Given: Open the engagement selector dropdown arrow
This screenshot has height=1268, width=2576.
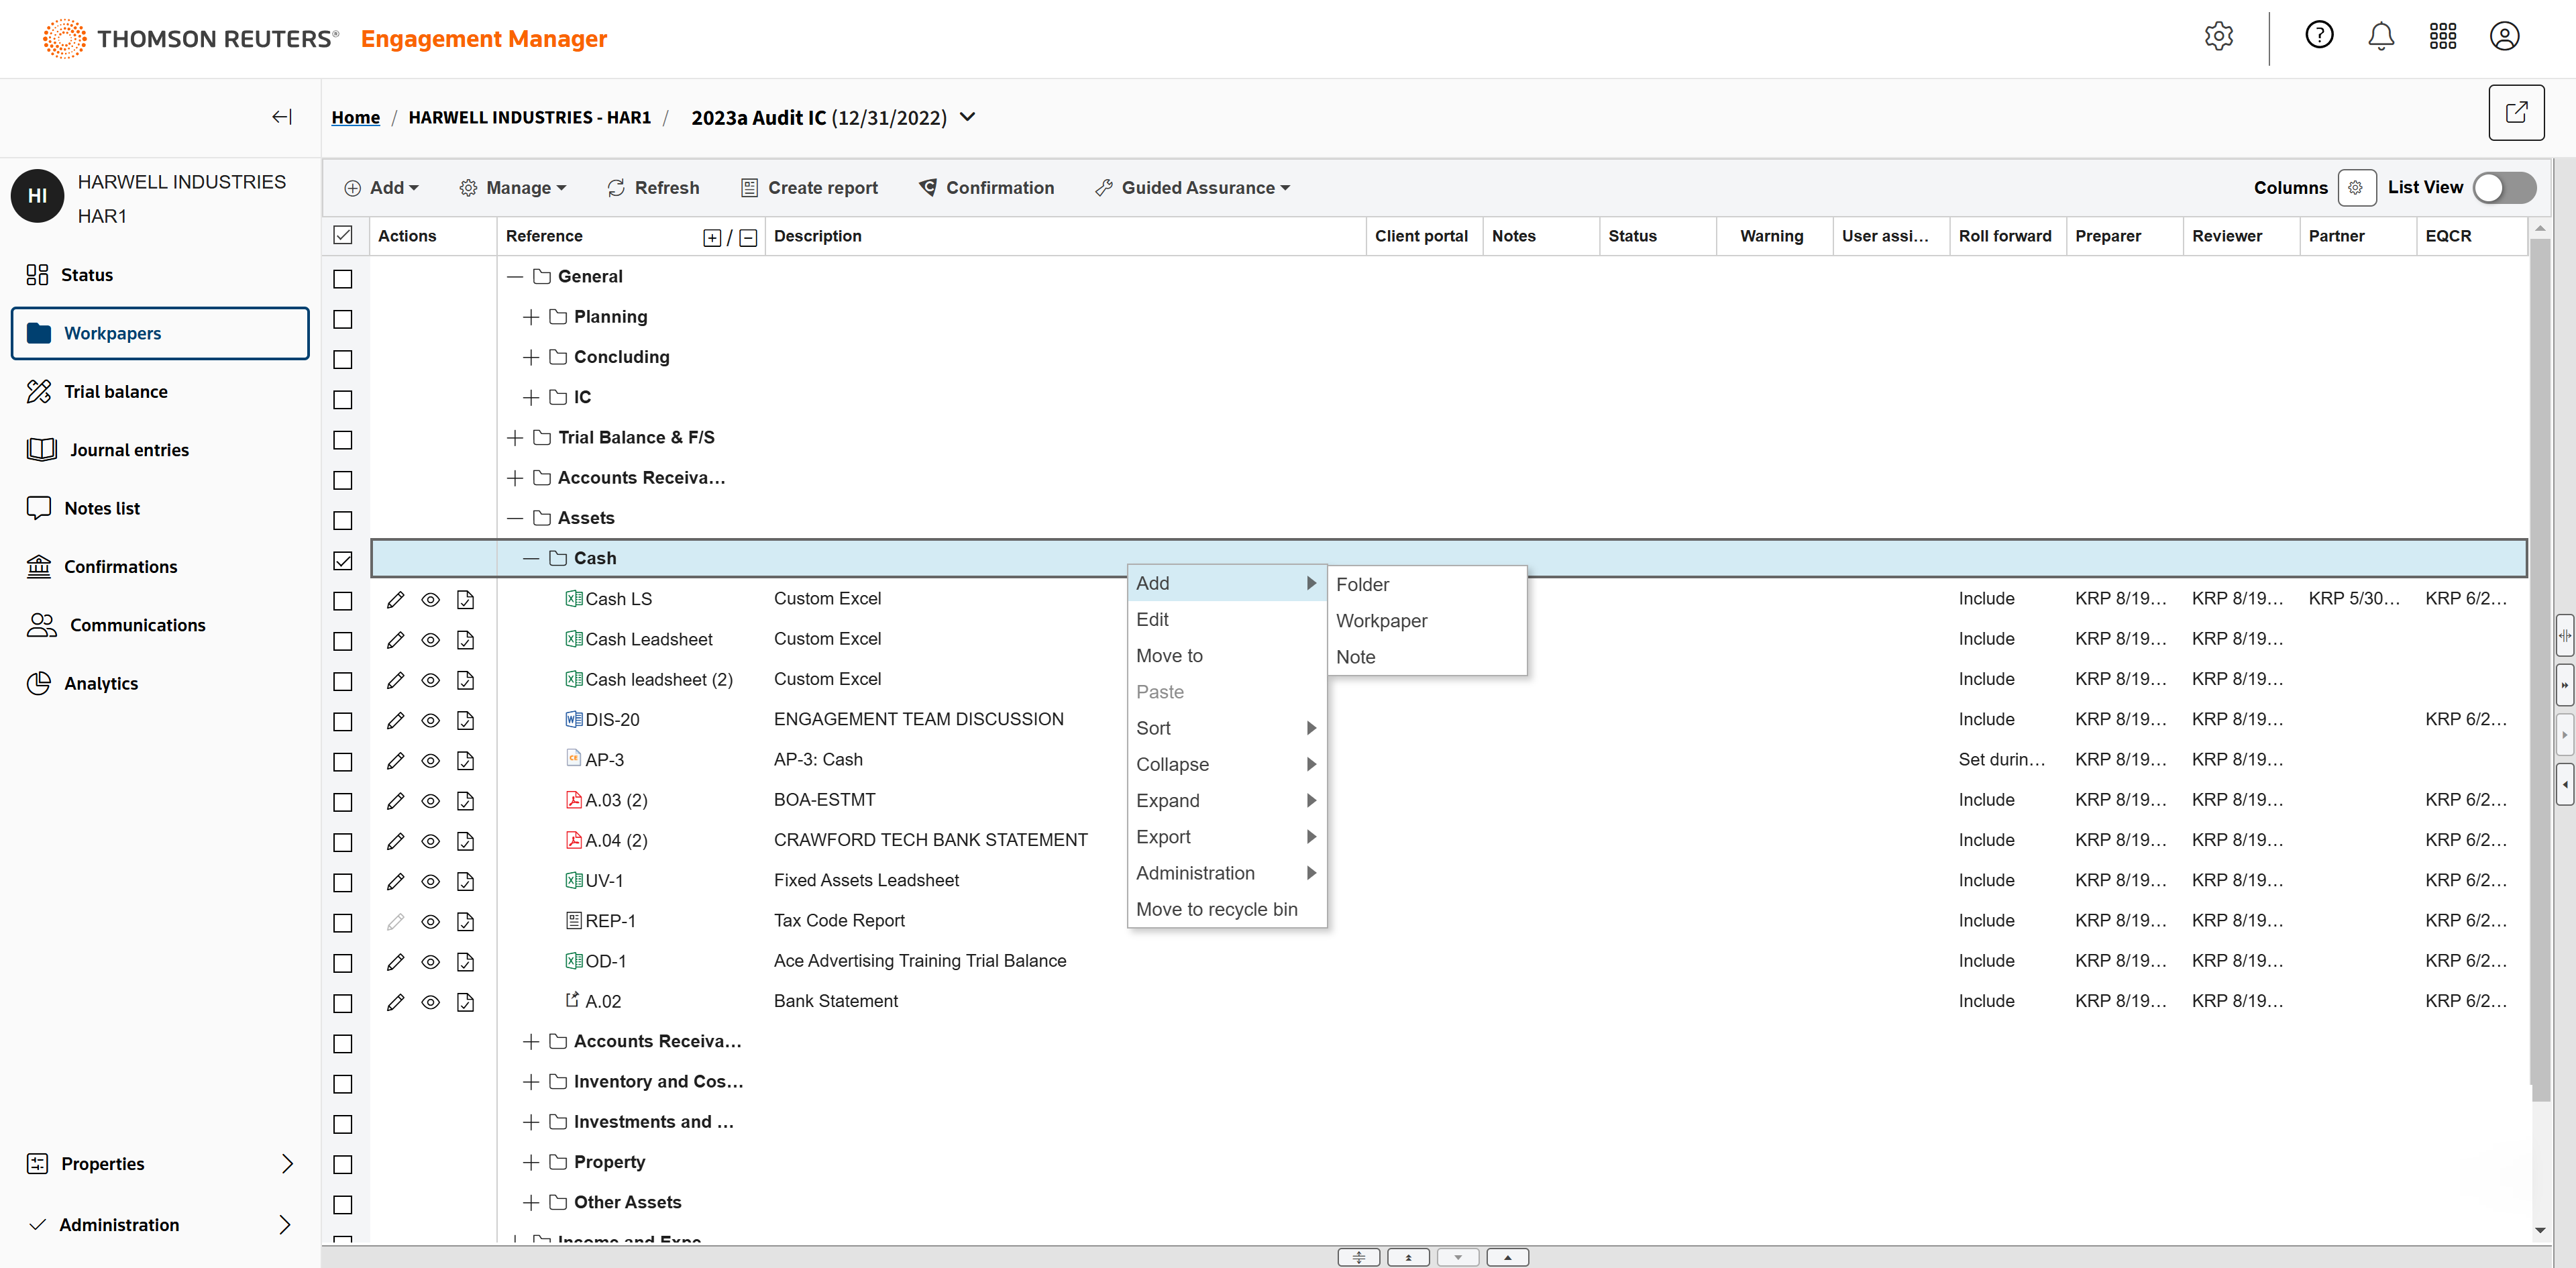Looking at the screenshot, I should click(x=967, y=117).
